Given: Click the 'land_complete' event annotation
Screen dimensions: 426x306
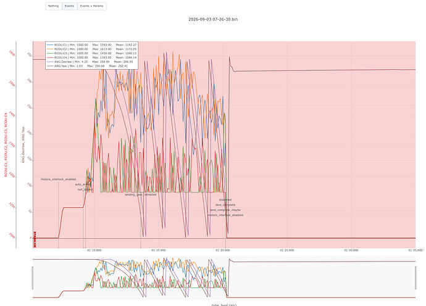Looking at the screenshot, I should [225, 205].
